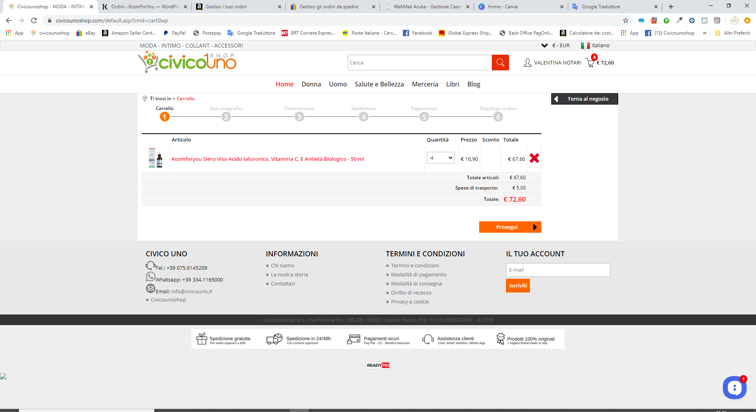Open the Altri Preferiti bookmarks folder

(x=732, y=33)
